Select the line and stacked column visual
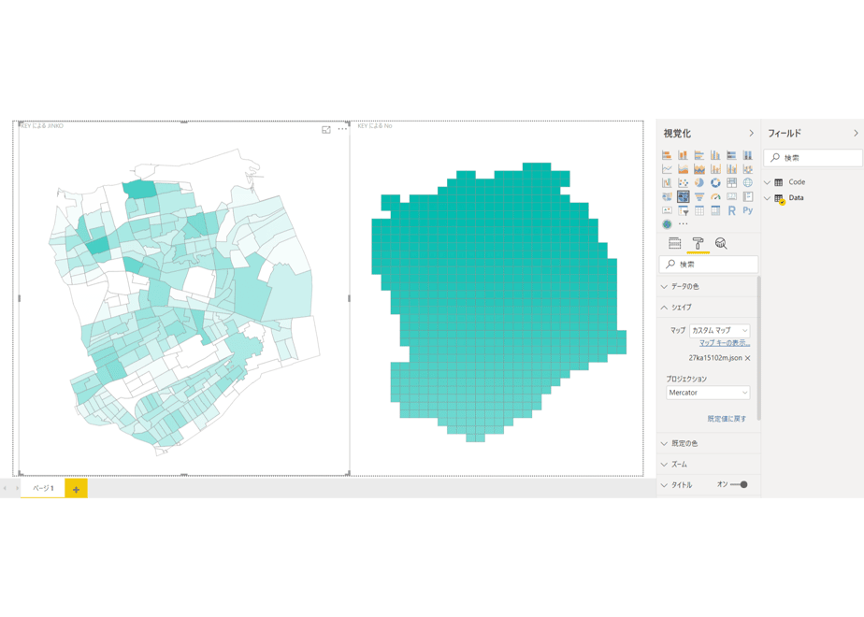This screenshot has width=864, height=617. tap(715, 168)
